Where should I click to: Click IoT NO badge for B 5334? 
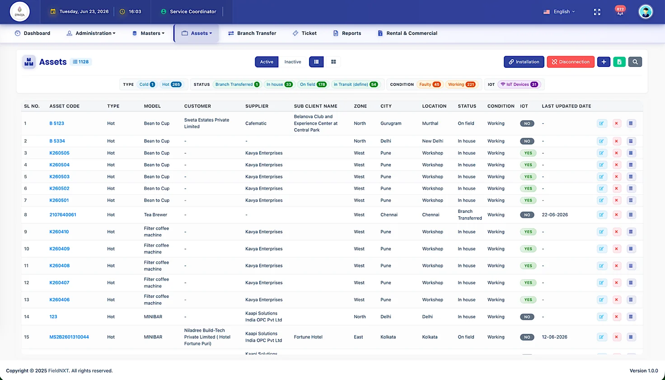click(527, 141)
